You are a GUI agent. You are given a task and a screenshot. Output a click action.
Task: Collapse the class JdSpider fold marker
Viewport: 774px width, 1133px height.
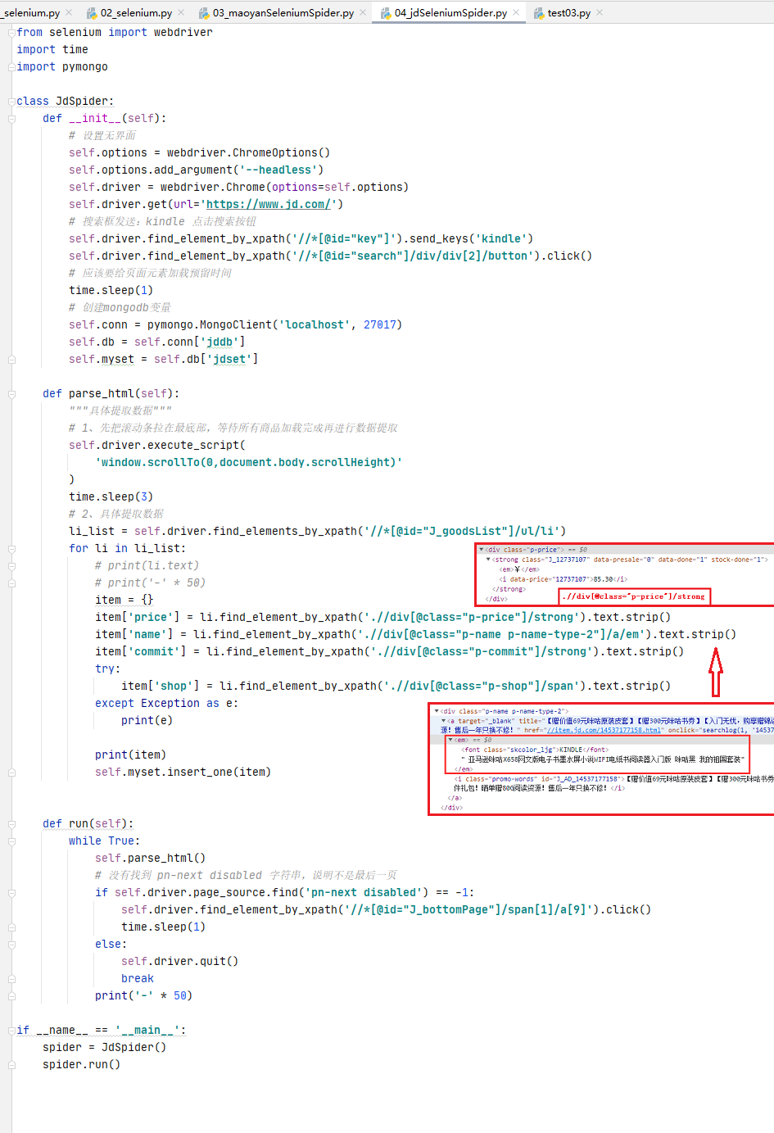pos(12,101)
